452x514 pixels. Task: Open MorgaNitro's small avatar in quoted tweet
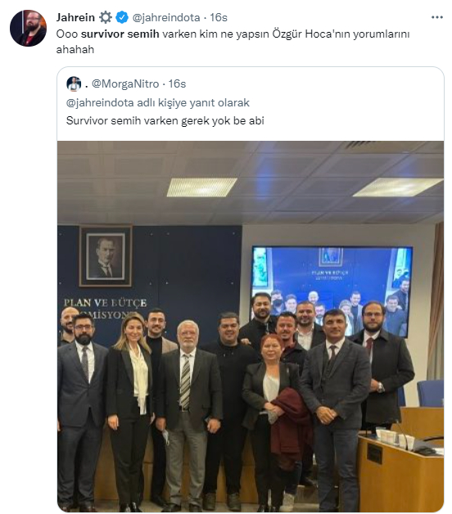pos(74,84)
